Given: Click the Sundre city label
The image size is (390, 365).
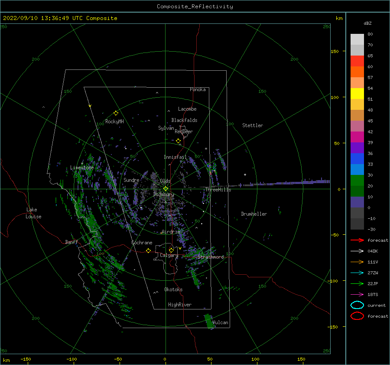Looking at the screenshot, I should tap(131, 180).
